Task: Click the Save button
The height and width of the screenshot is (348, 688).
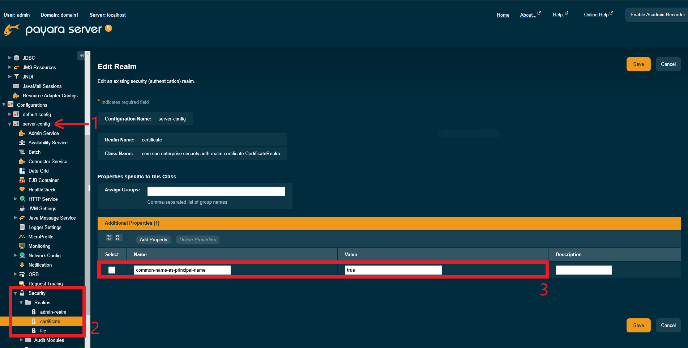Action: (638, 64)
